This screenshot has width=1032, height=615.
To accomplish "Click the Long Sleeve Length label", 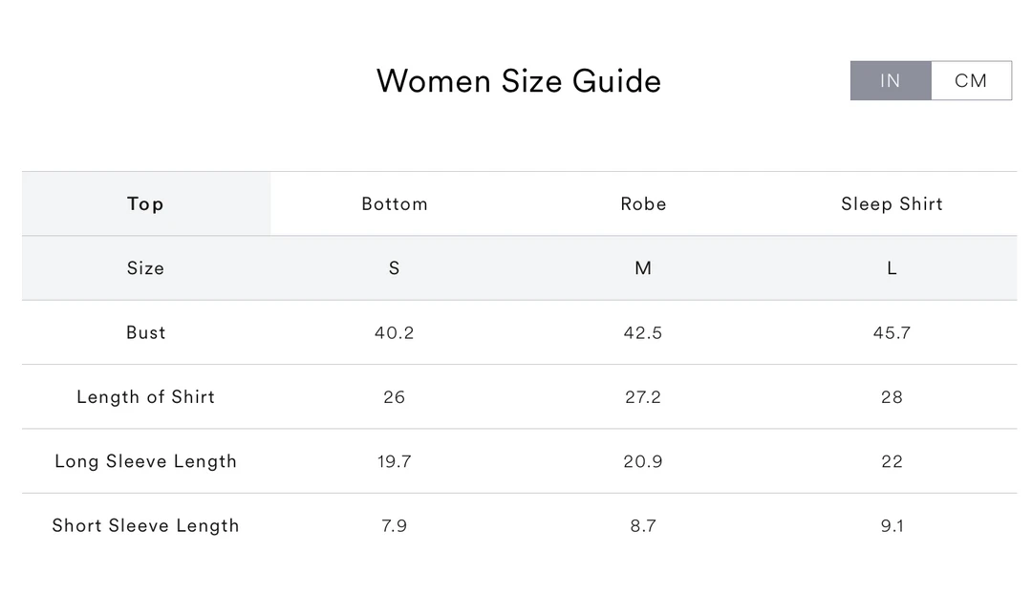I will point(145,461).
